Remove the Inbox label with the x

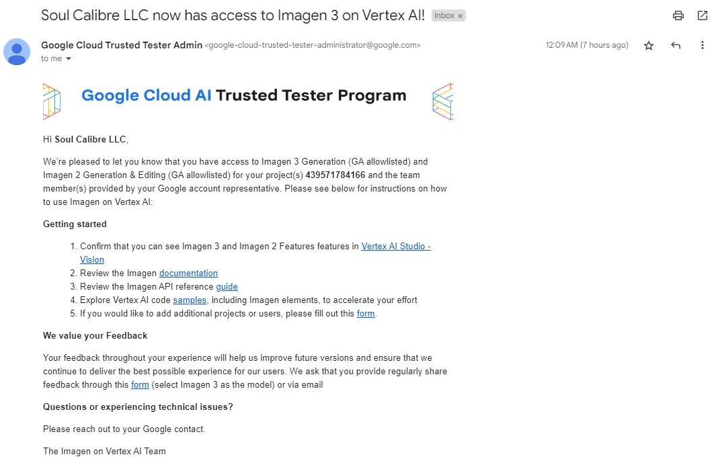click(461, 16)
